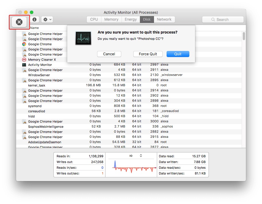Open the process info inspector button
This screenshot has height=204, width=262.
coord(34,19)
